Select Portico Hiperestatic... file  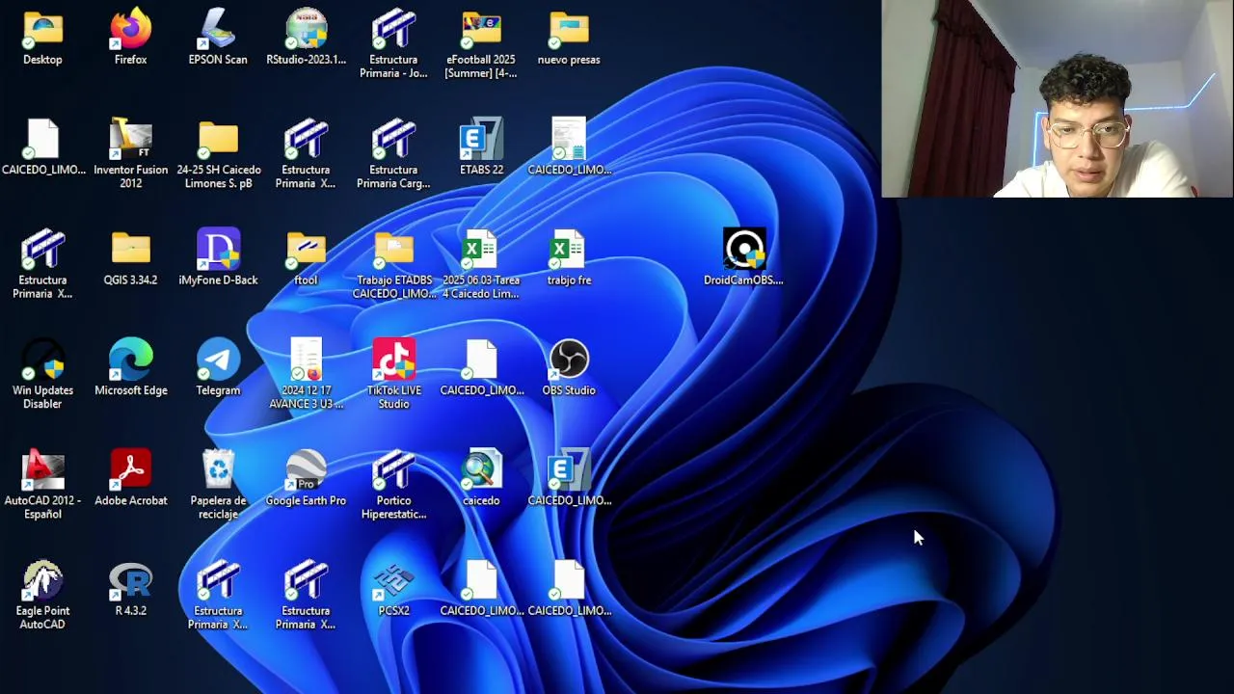point(393,471)
